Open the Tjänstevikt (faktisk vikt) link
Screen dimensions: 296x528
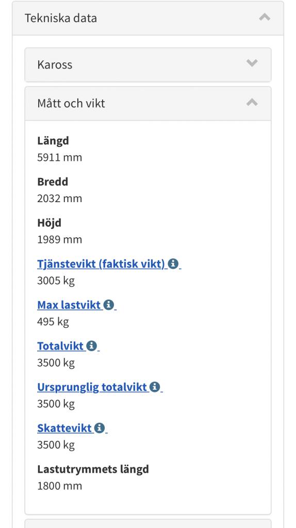[x=102, y=263]
